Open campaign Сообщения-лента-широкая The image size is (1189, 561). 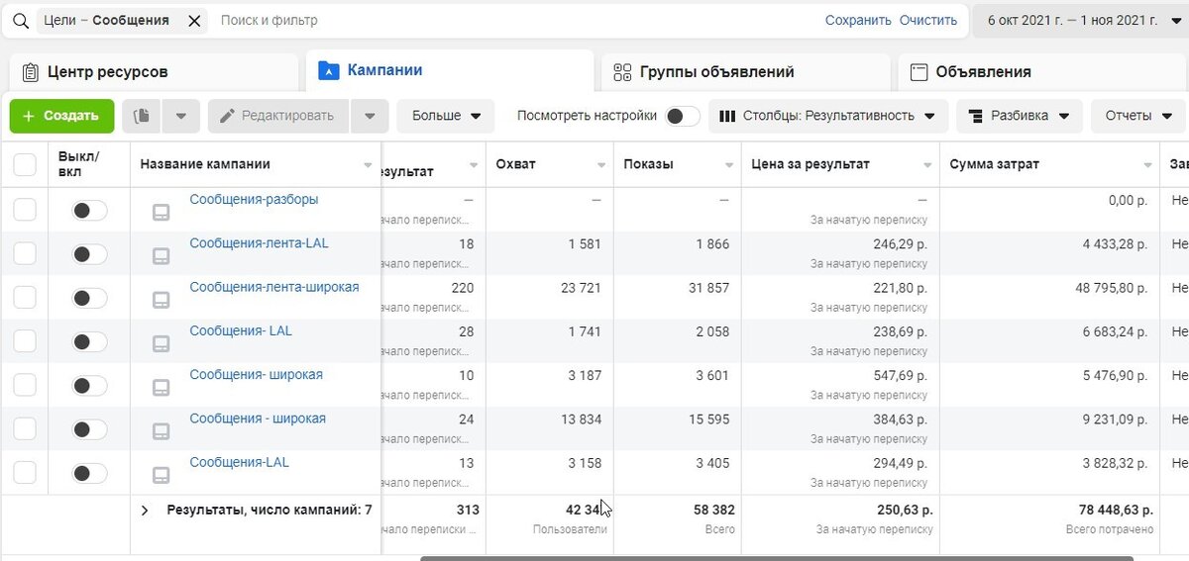point(274,287)
